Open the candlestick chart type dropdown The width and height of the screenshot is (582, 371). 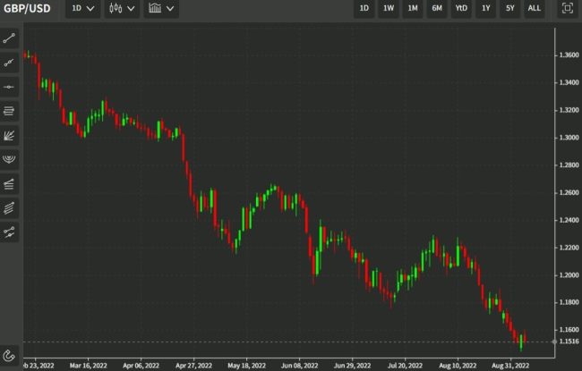click(x=122, y=8)
